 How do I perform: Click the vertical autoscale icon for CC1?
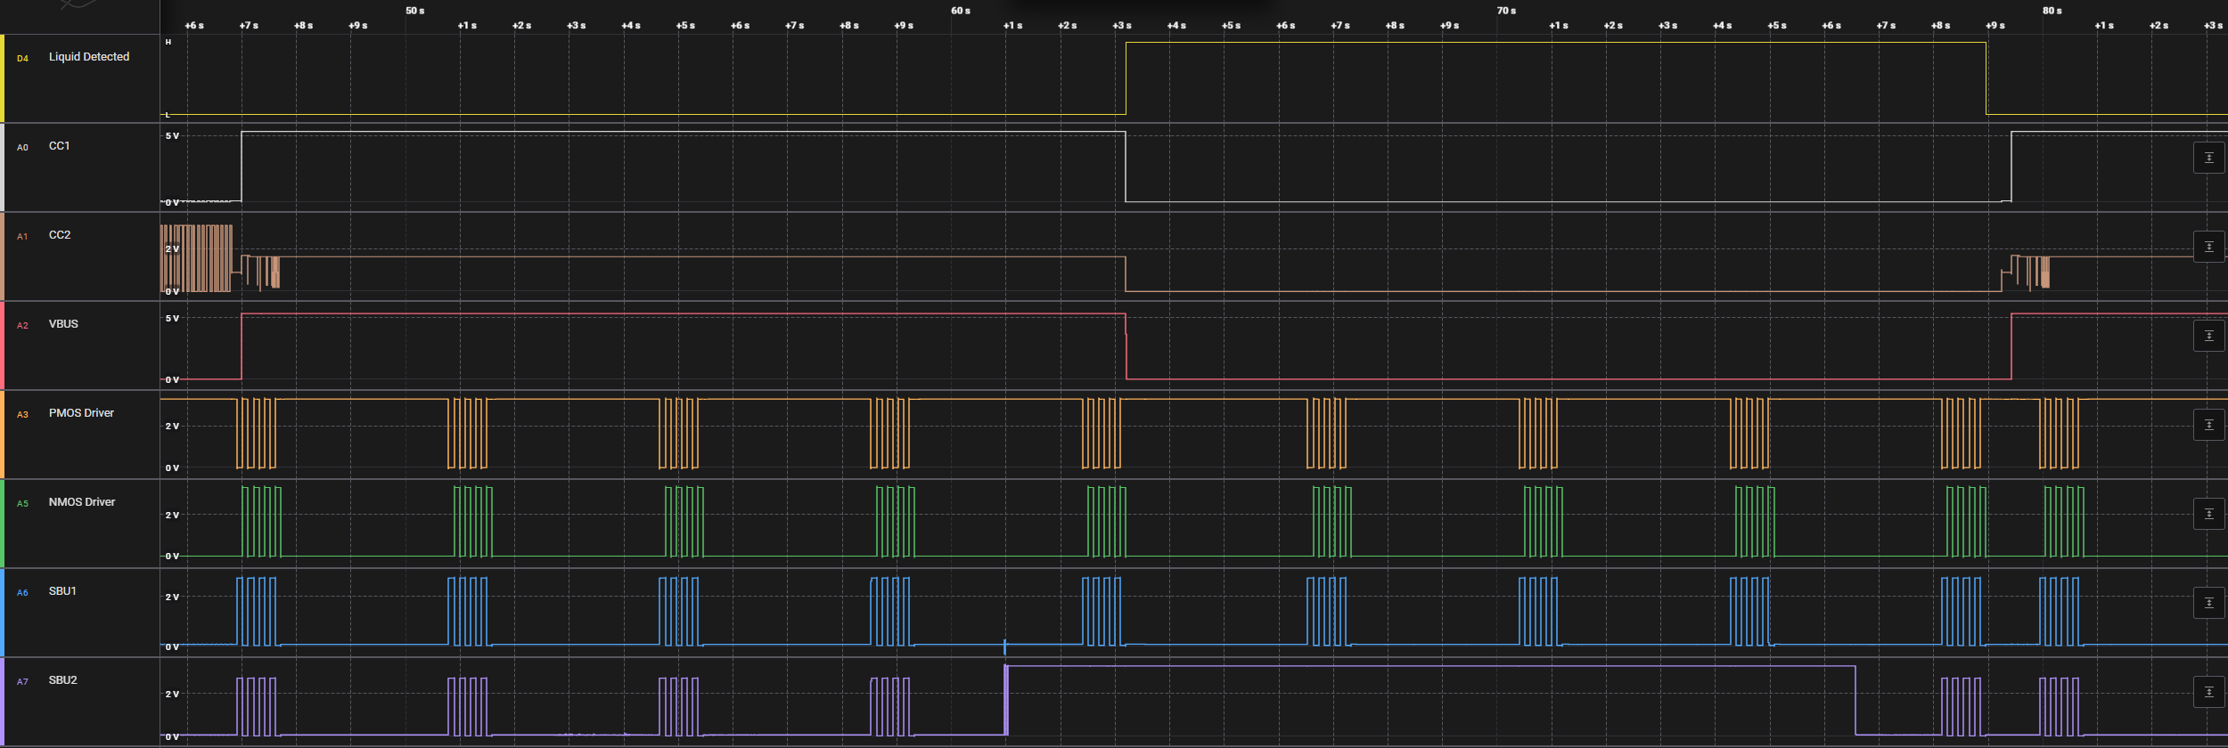point(2208,158)
